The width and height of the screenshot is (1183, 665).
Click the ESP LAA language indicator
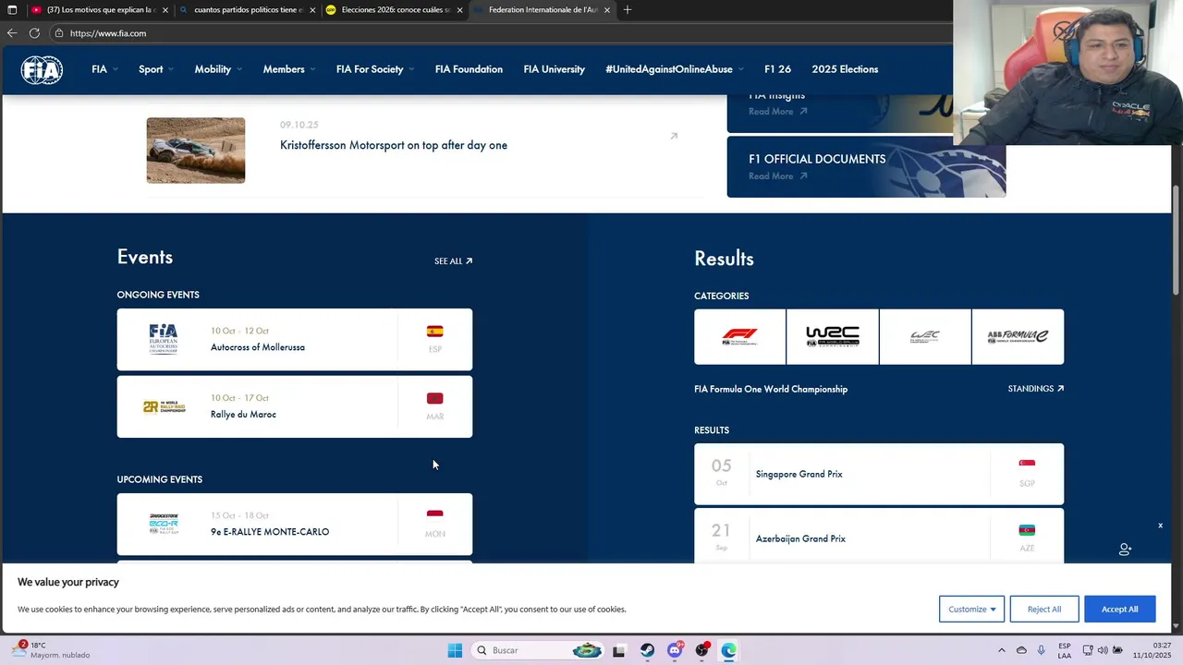pyautogui.click(x=1065, y=650)
